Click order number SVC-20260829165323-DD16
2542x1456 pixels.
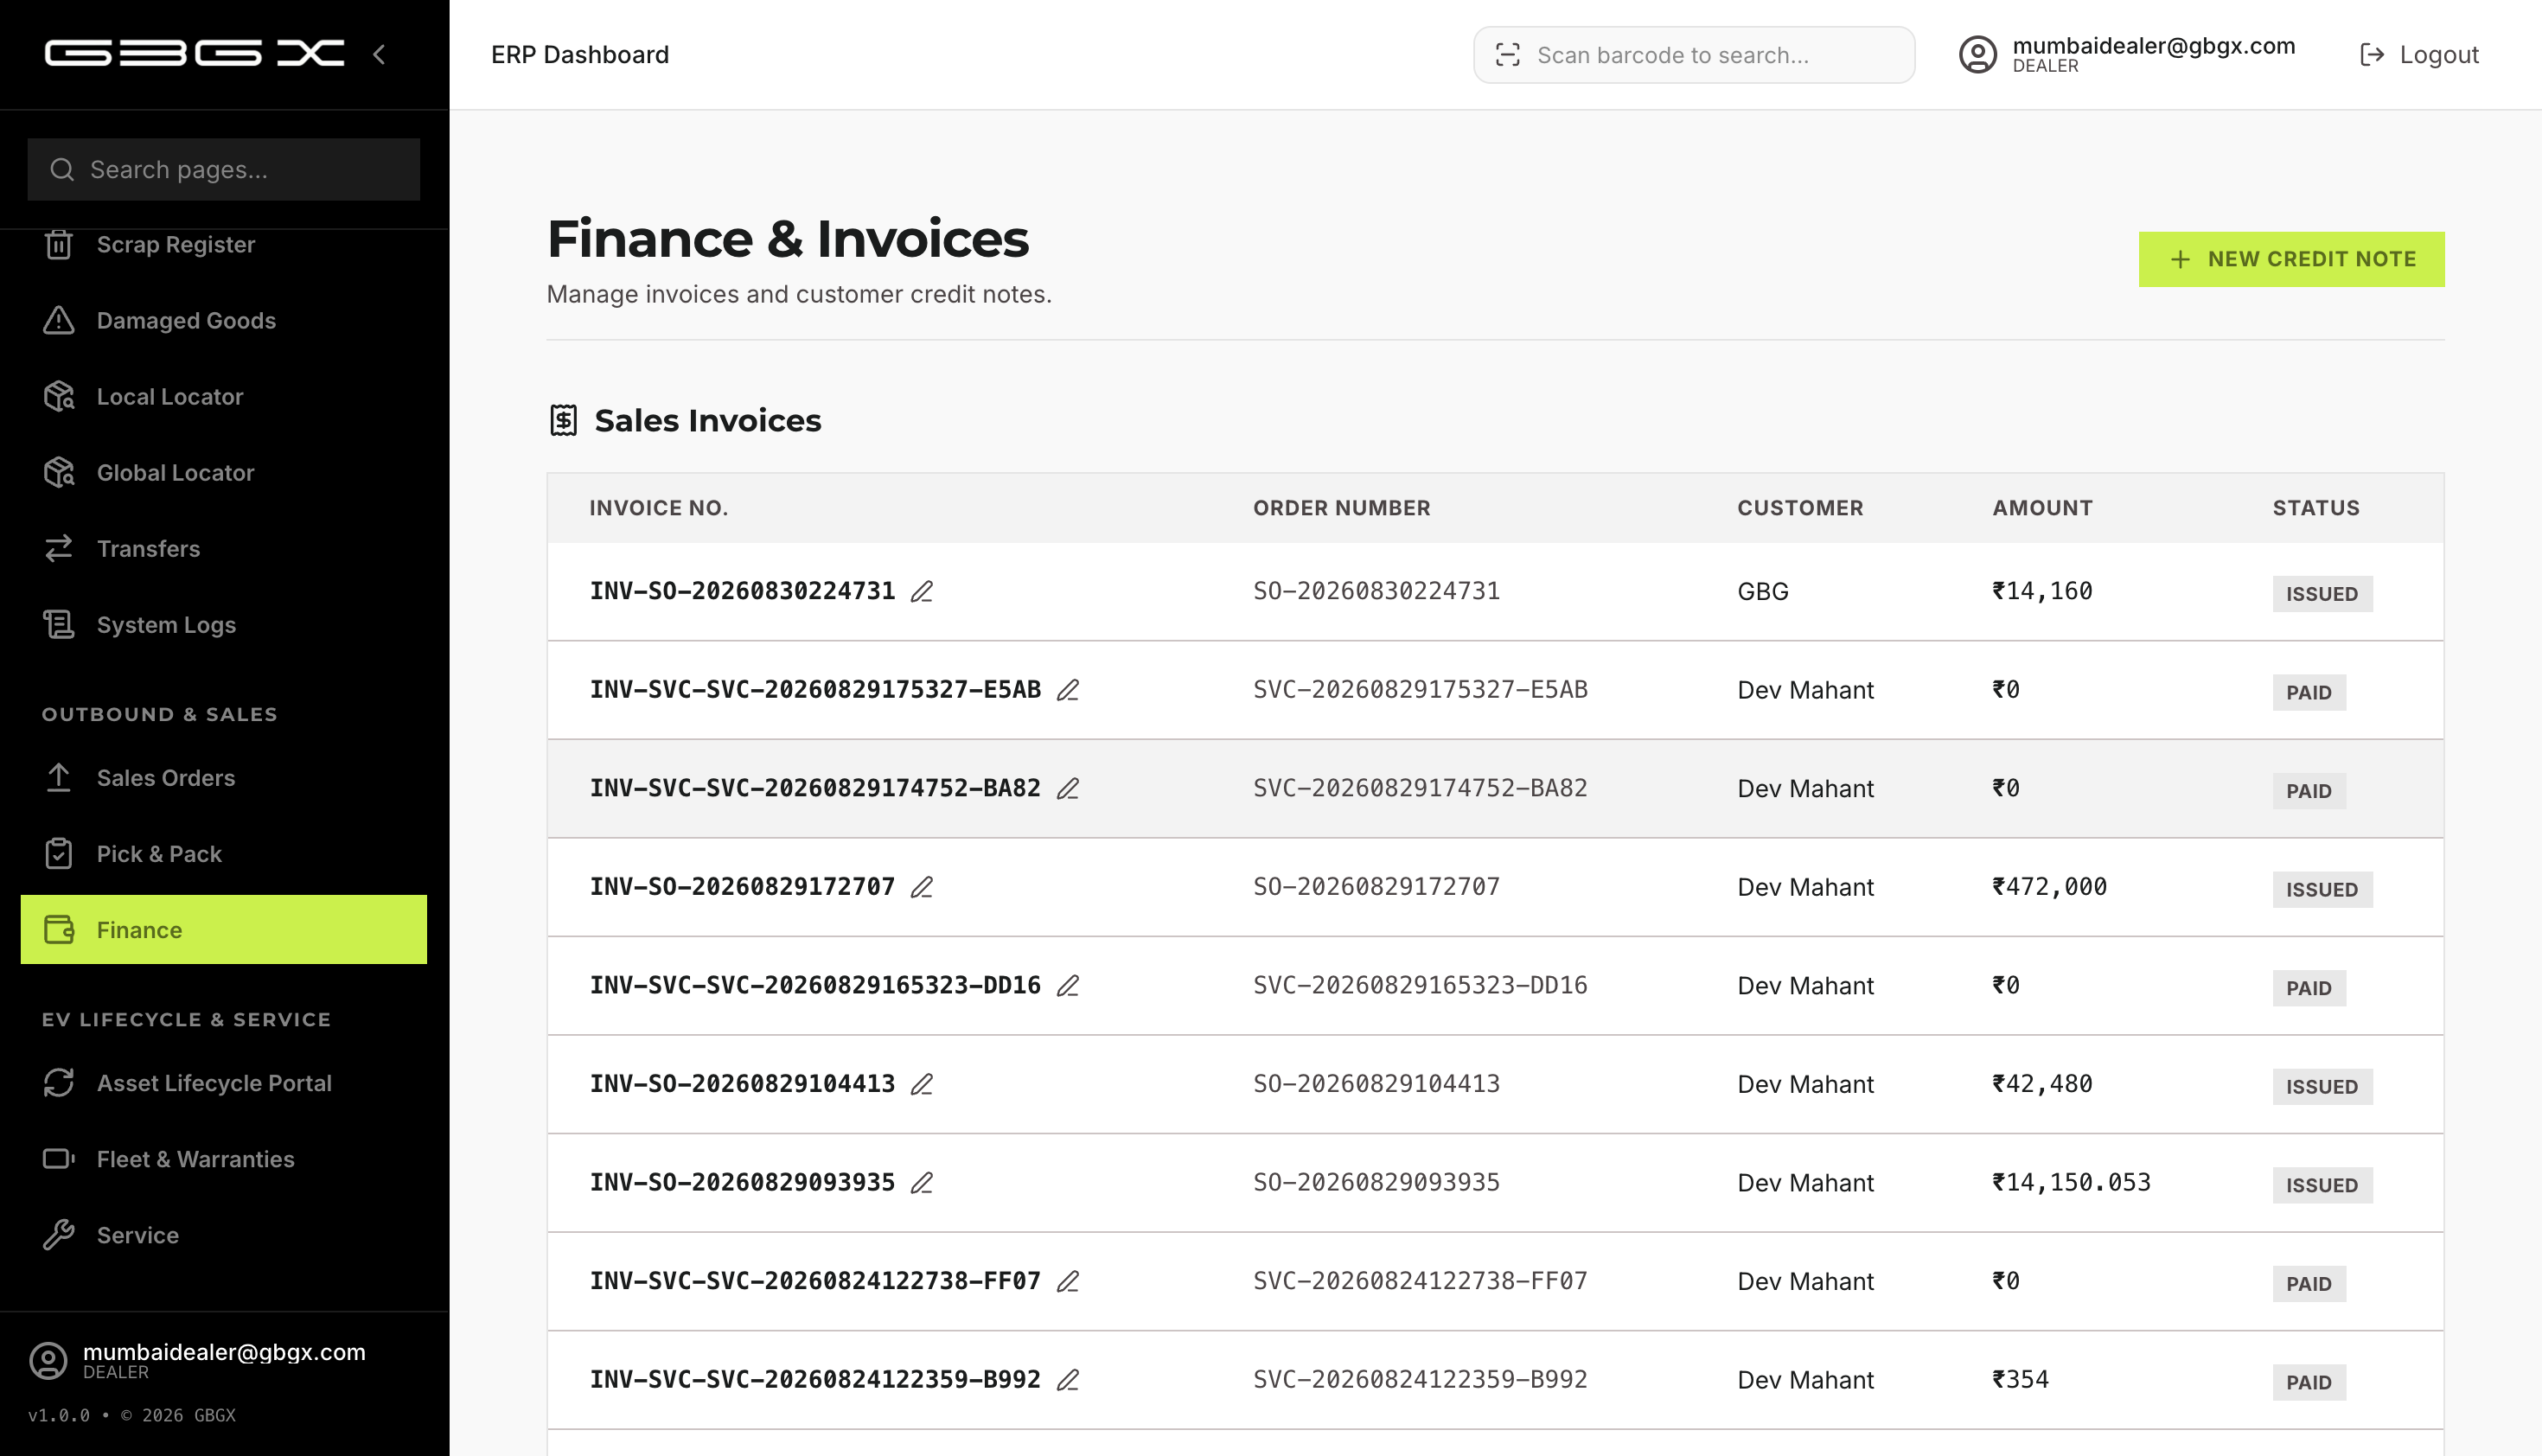(x=1420, y=986)
